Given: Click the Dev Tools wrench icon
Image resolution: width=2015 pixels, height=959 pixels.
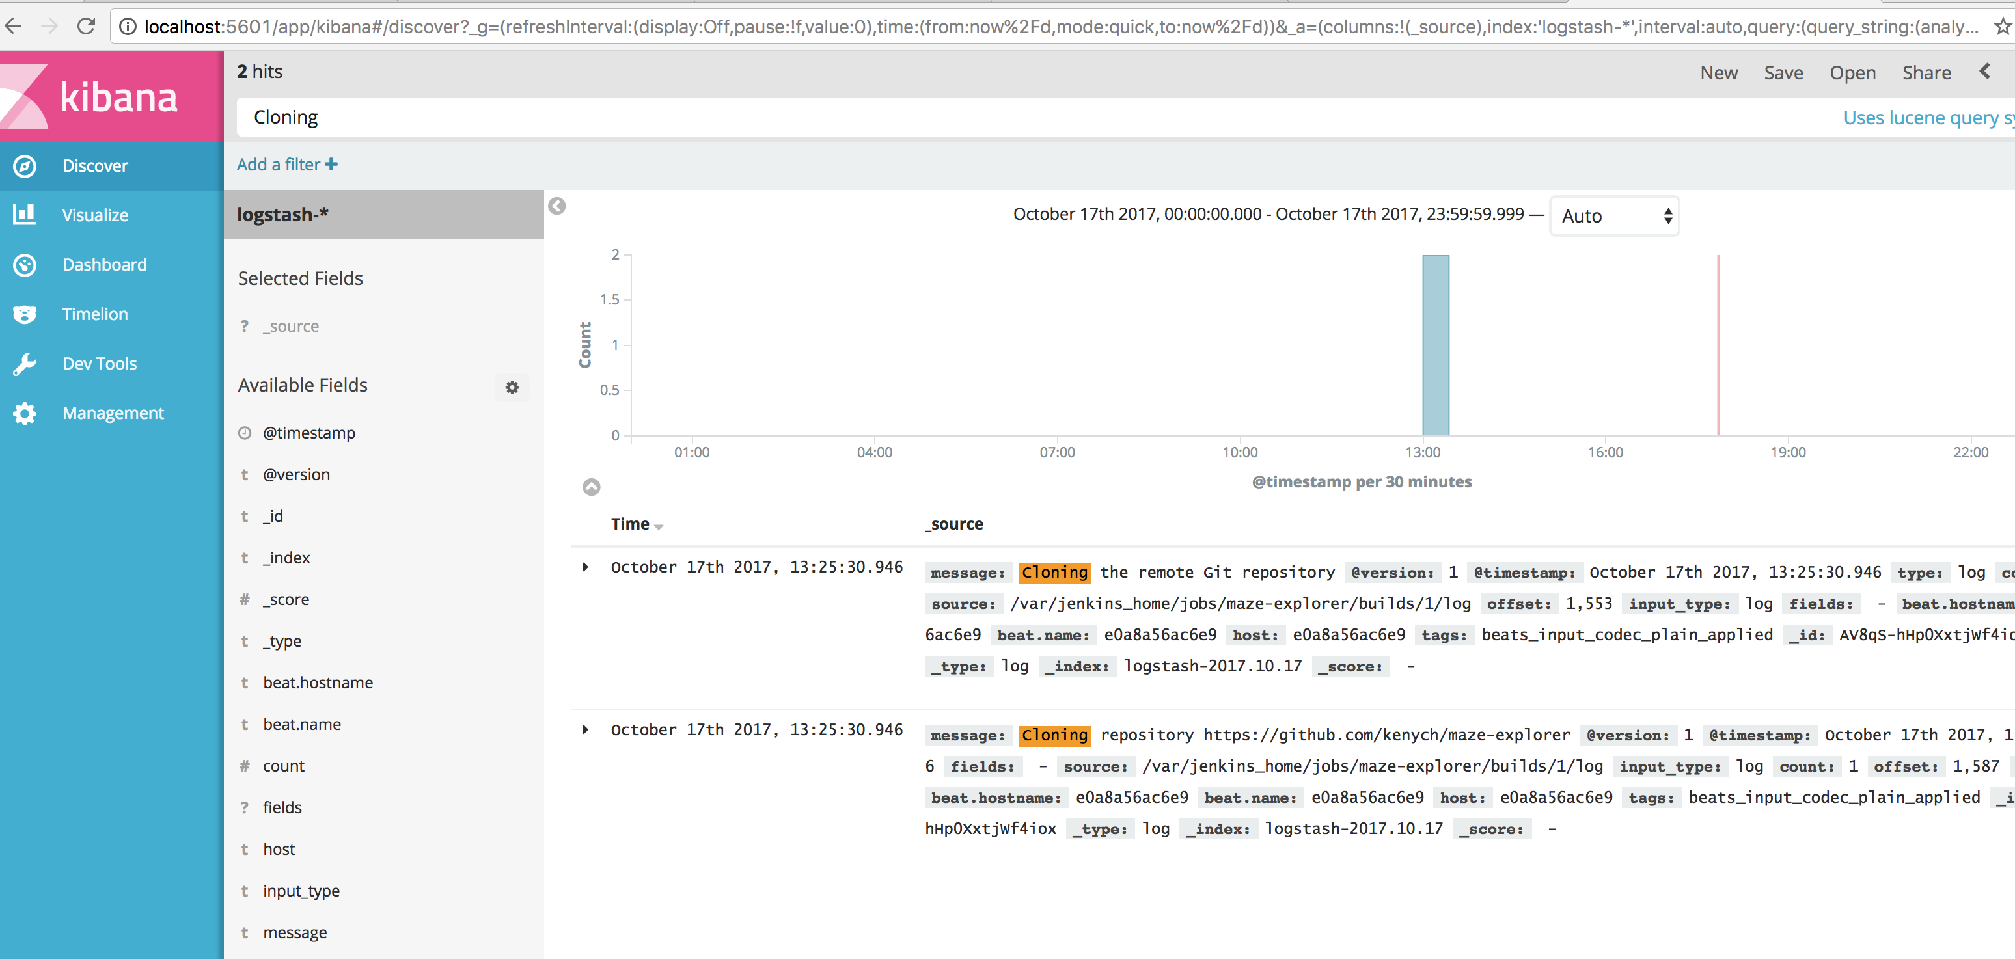Looking at the screenshot, I should click(x=25, y=364).
